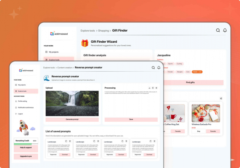Click Explore tools breadcrumb in Reverse prompt creator window
Viewport: 240px width, 168px height.
coord(49,68)
